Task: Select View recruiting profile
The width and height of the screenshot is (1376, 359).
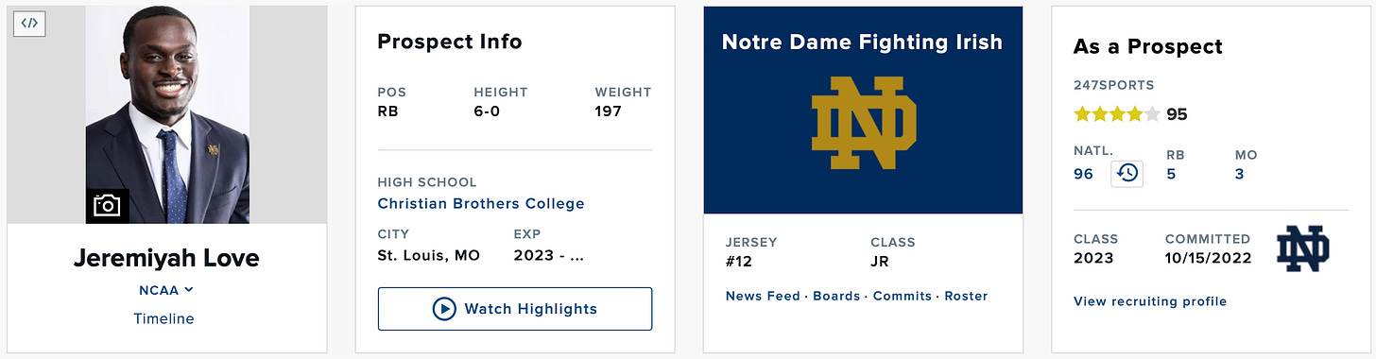Action: [x=1150, y=301]
